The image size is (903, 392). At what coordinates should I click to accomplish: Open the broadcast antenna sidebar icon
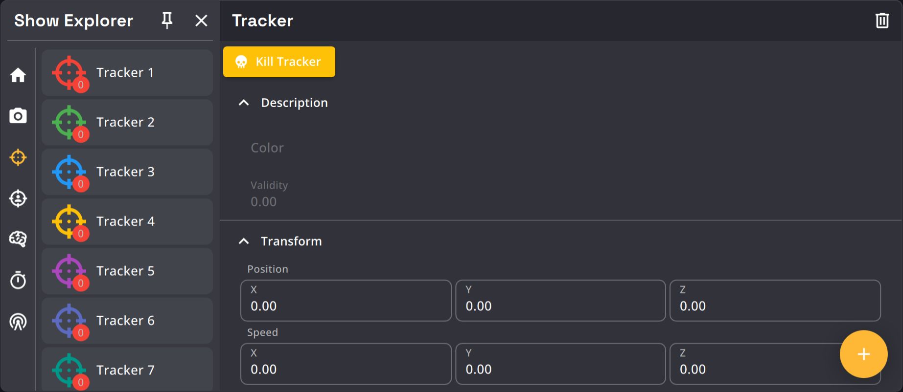point(18,322)
